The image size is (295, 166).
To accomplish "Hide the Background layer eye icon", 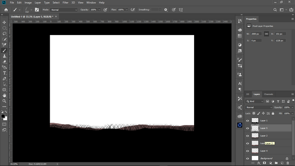I will point(248,158).
